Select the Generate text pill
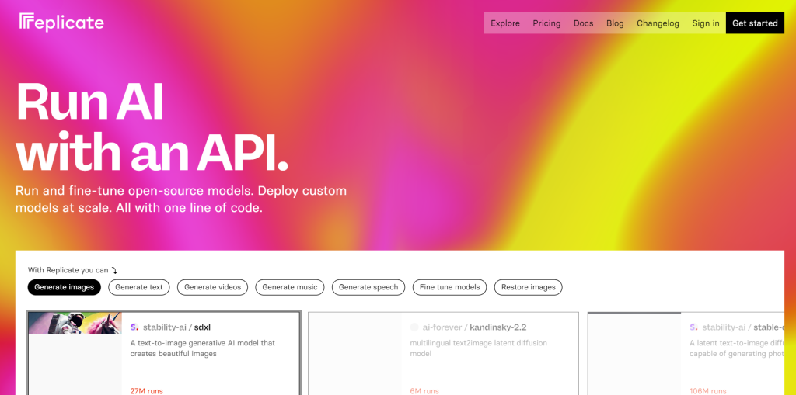Image resolution: width=796 pixels, height=395 pixels. click(x=139, y=287)
